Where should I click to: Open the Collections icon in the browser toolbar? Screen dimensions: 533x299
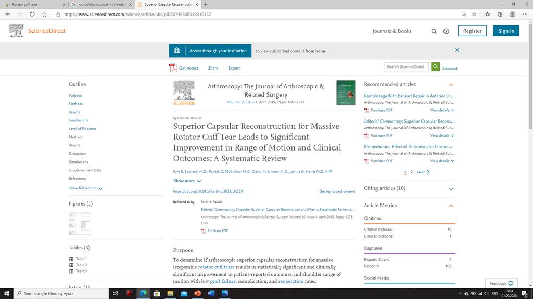[500, 14]
